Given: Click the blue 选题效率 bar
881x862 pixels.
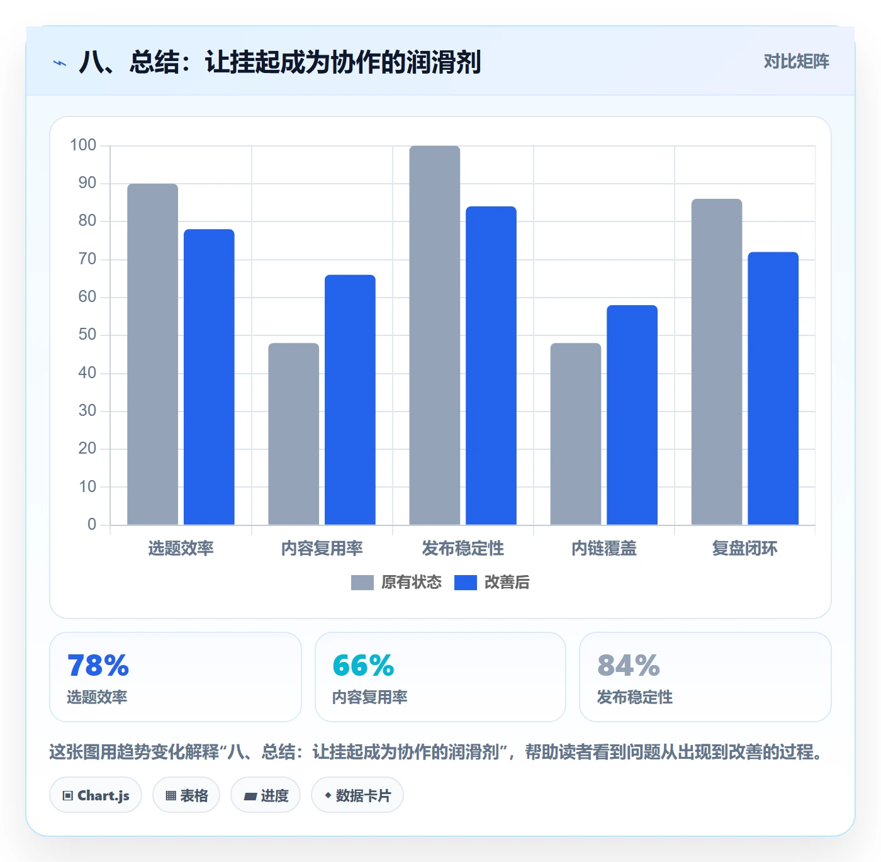Looking at the screenshot, I should tap(209, 377).
